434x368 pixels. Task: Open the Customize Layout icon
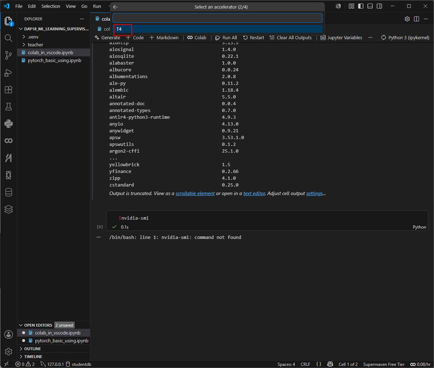pyautogui.click(x=351, y=6)
